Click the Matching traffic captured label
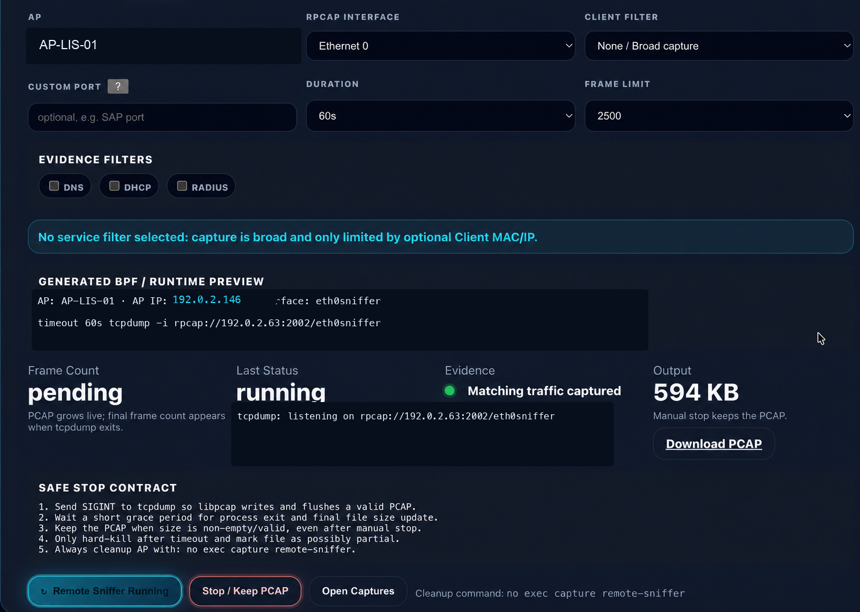 click(x=544, y=391)
